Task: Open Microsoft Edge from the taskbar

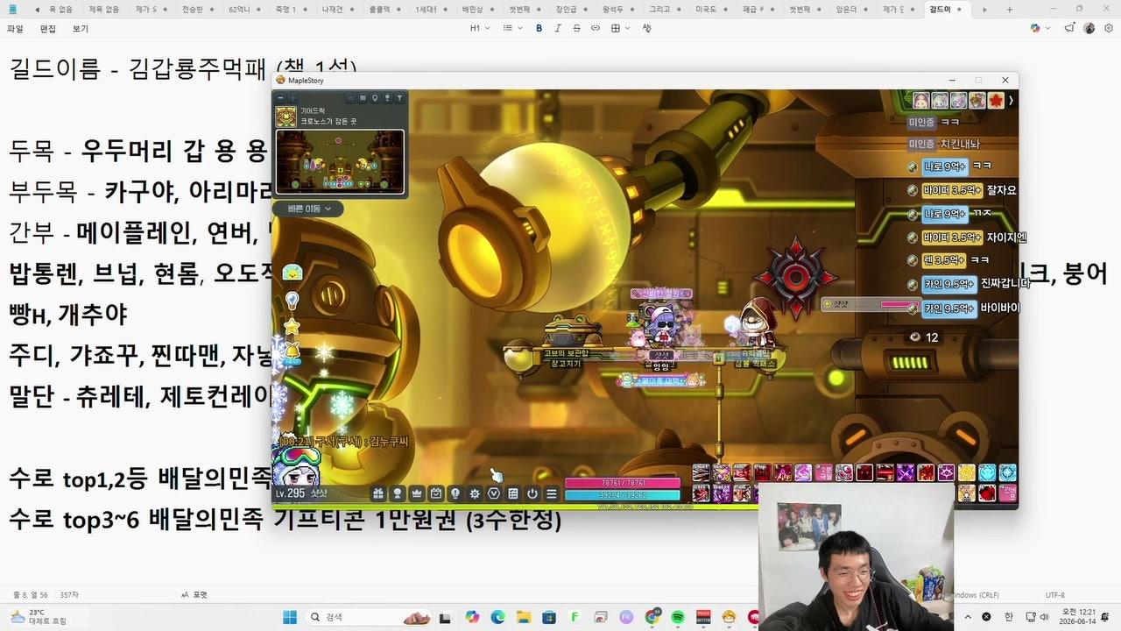Action: coord(497,617)
